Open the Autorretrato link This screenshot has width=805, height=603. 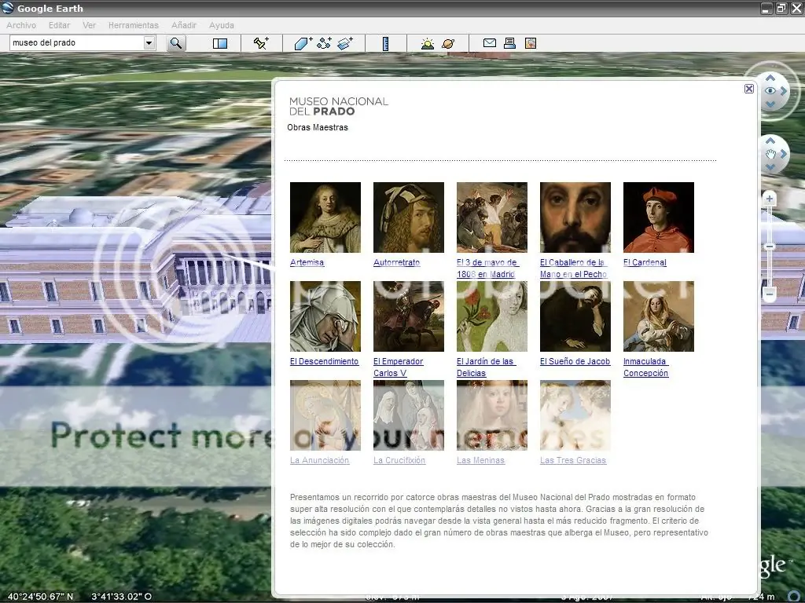coord(396,262)
